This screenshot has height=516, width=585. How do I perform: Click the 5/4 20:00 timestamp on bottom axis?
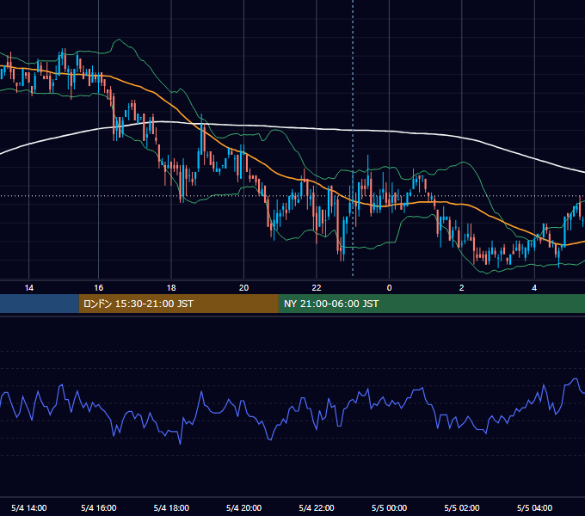tap(243, 507)
